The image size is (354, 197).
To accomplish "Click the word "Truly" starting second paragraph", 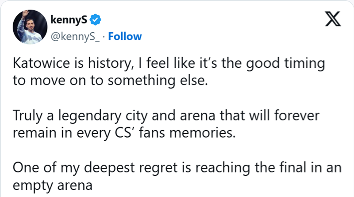I will click(x=27, y=116).
